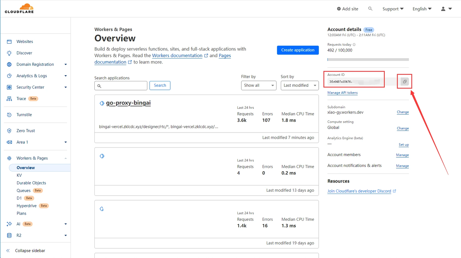
Task: Click the Workers & Pages diamond icon
Action: [x=9, y=158]
